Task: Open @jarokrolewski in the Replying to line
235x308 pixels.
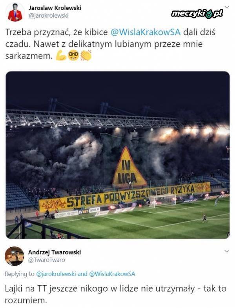Action: click(56, 274)
